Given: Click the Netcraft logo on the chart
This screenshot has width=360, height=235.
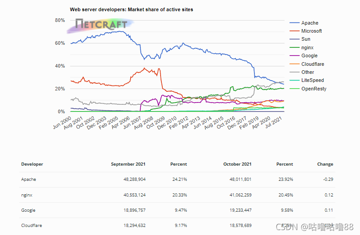Looking at the screenshot, I should coord(100,26).
